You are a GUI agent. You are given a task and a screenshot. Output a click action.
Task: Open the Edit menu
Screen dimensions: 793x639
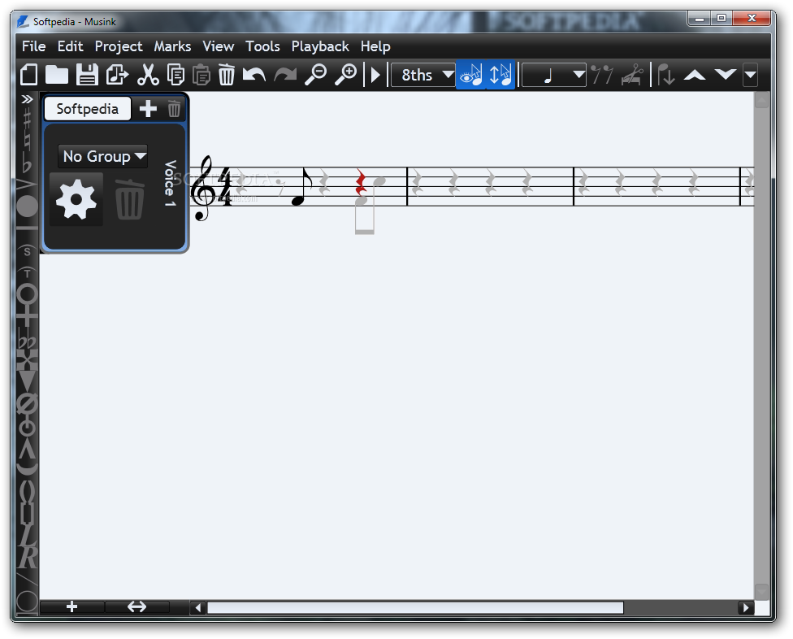(70, 46)
